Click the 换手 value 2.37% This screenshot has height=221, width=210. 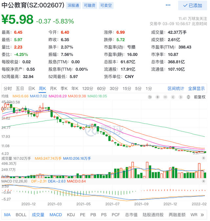[67, 47]
